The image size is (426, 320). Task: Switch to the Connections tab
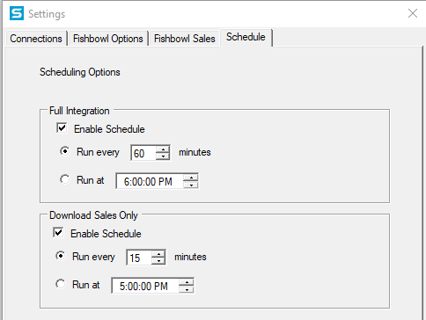(x=36, y=39)
